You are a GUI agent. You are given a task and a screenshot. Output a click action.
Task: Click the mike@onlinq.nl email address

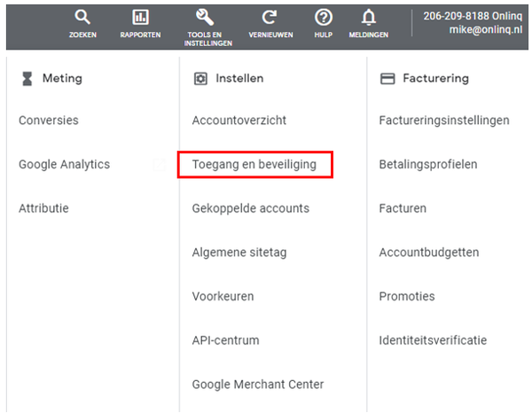[486, 30]
